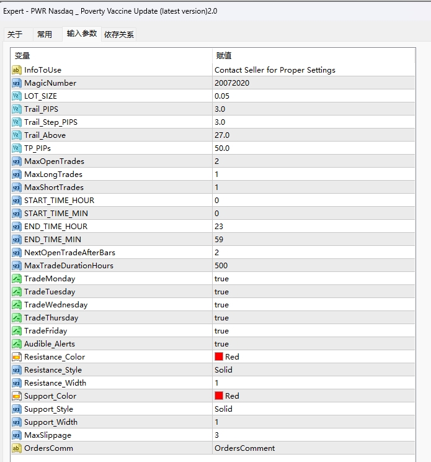Image resolution: width=431 pixels, height=462 pixels.
Task: Click the integer icon beside MaxOpenTrades
Action: [17, 161]
